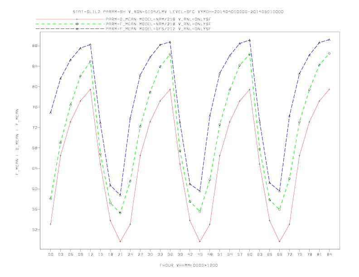
Task: Click the x-axis tick label 42
Action: click(190, 254)
